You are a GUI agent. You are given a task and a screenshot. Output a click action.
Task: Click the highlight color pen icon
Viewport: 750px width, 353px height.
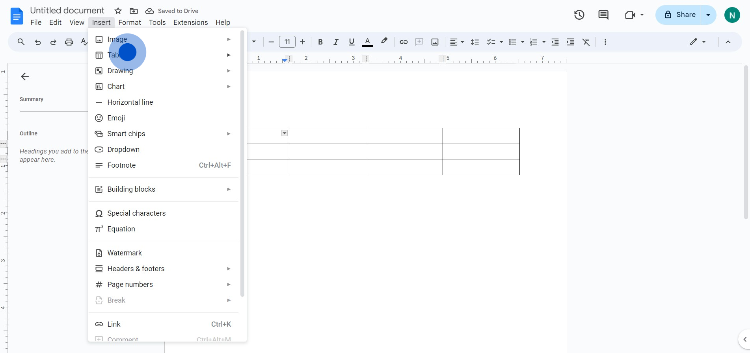click(x=384, y=41)
